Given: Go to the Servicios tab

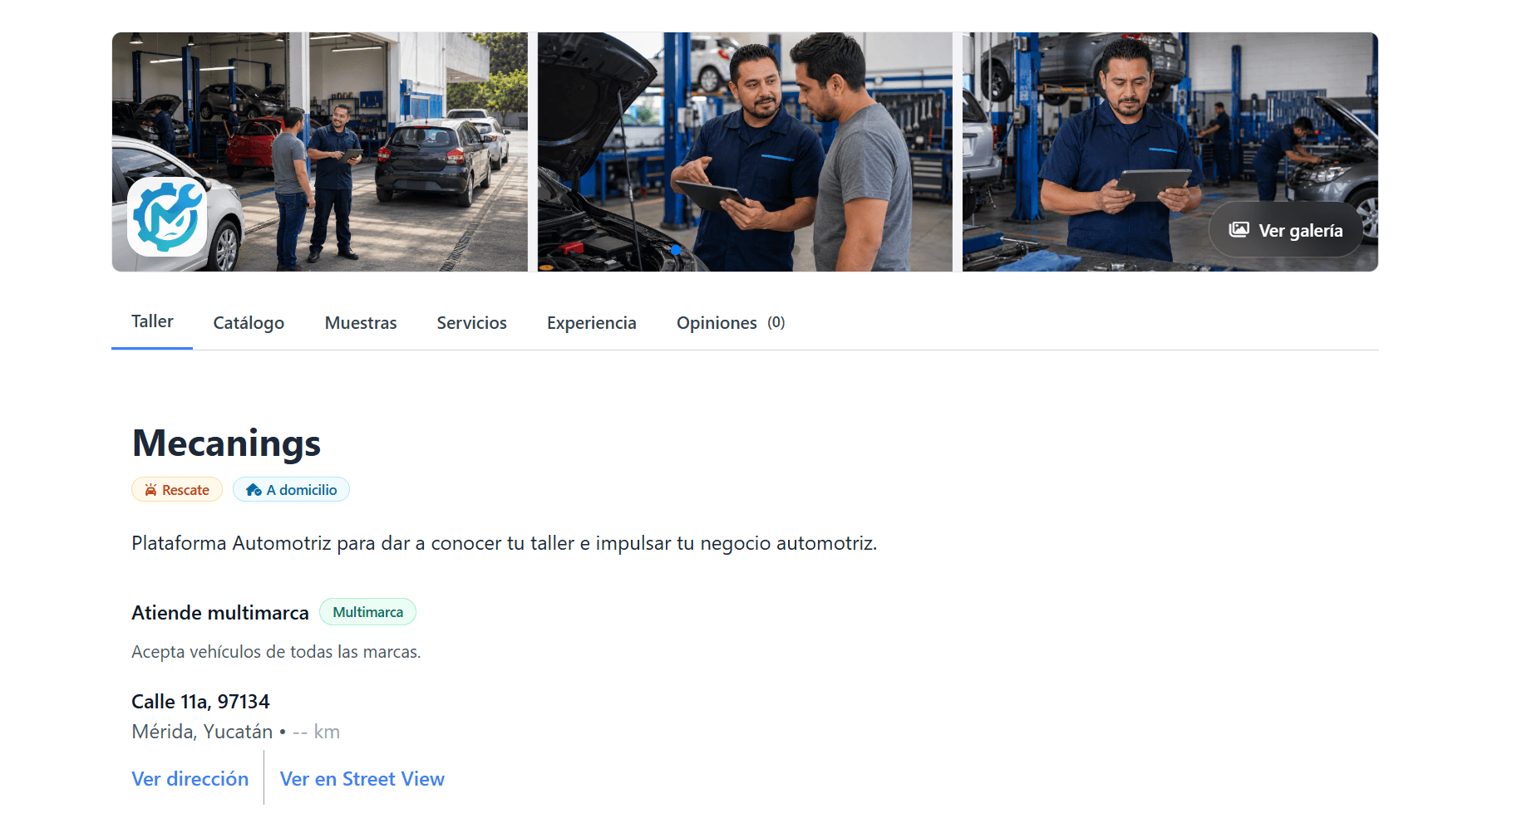Looking at the screenshot, I should click(471, 323).
